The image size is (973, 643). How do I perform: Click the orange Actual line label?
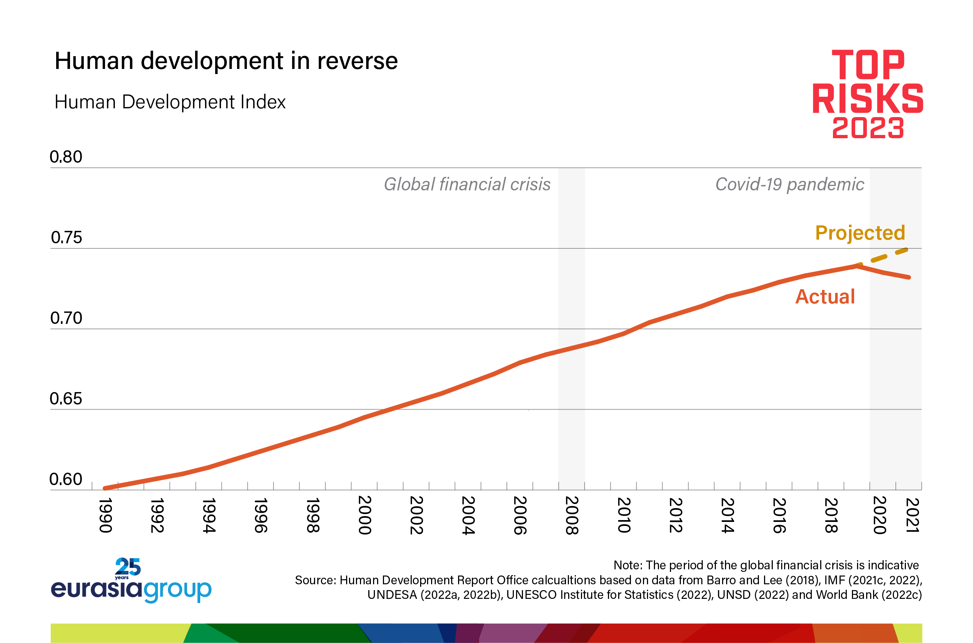[x=825, y=297]
